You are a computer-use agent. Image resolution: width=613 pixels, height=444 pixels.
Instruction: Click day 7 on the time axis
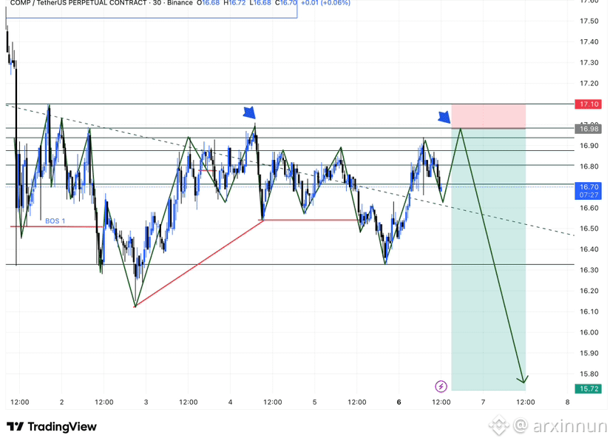pos(483,402)
